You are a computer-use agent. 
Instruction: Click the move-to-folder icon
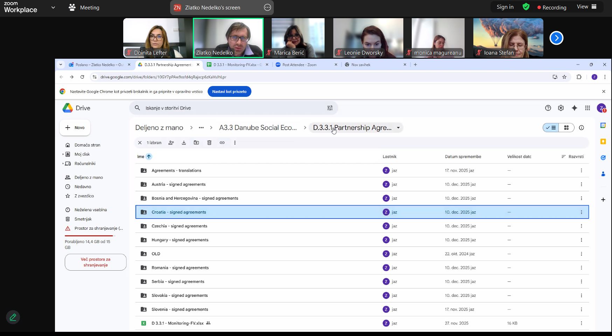(x=196, y=143)
